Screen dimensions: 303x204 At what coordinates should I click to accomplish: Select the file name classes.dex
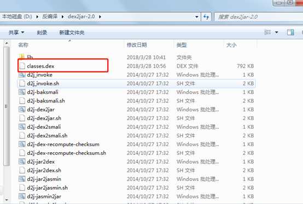(x=40, y=66)
